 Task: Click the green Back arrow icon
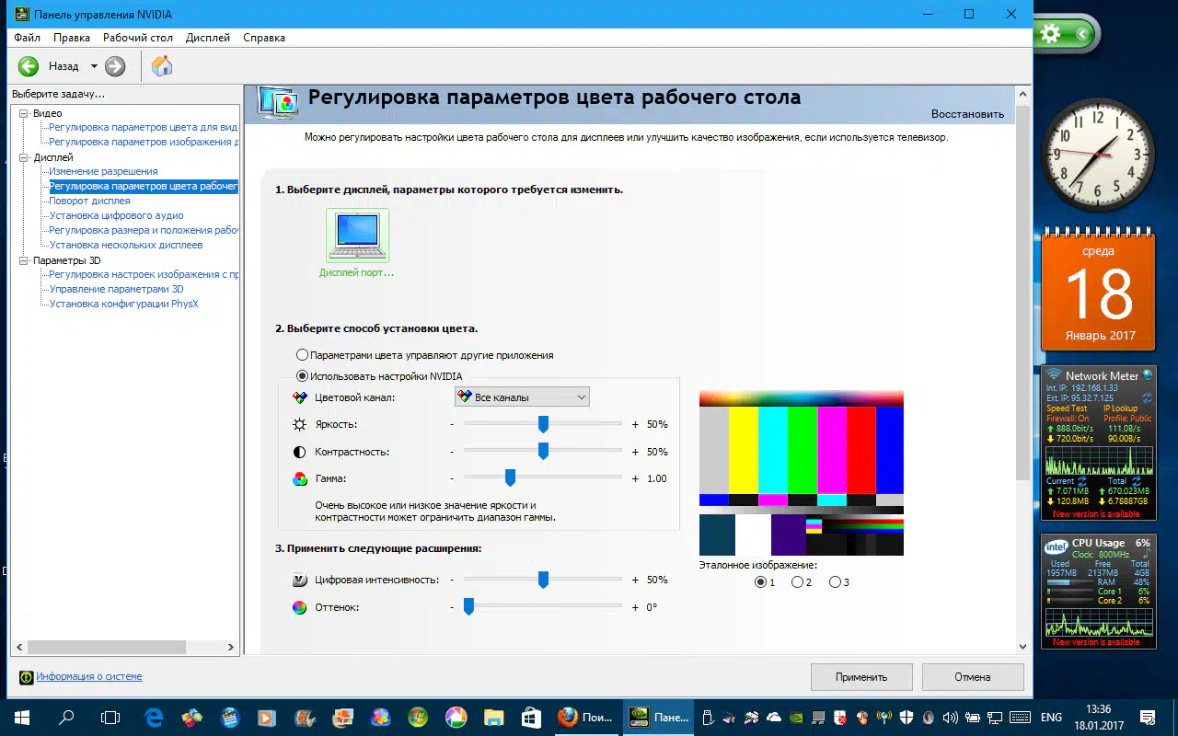pos(29,65)
